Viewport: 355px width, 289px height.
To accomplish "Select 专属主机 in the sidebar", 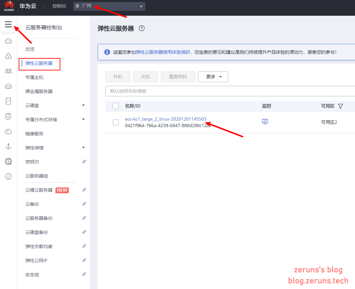I will [x=34, y=77].
